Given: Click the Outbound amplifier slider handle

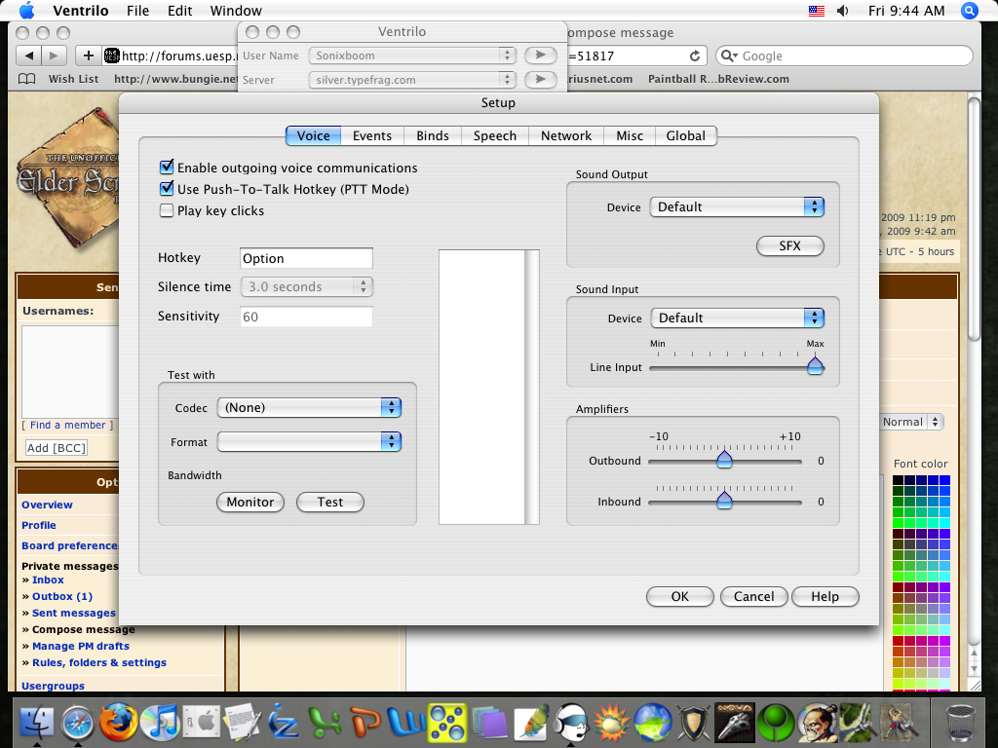Looking at the screenshot, I should 724,460.
